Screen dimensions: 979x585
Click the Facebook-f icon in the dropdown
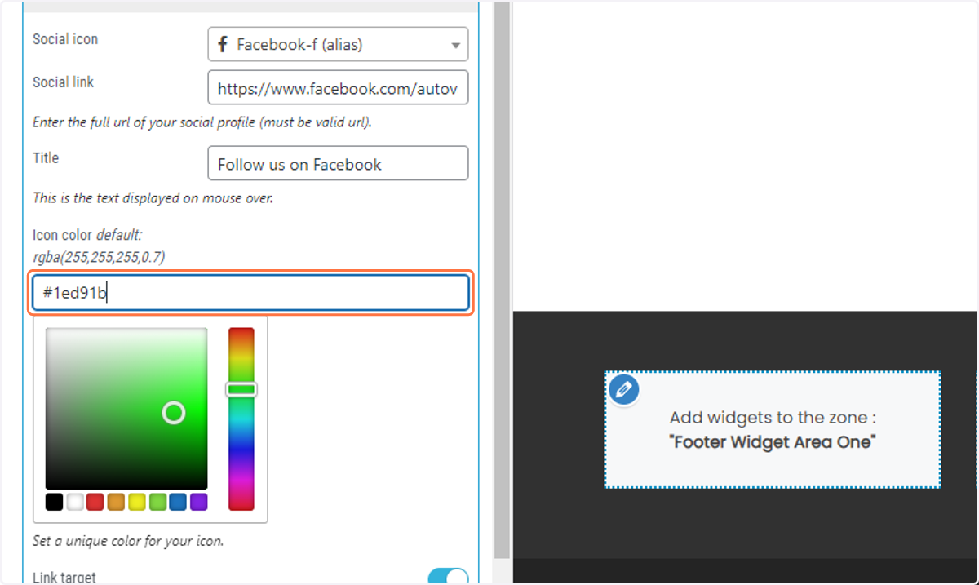(x=223, y=45)
